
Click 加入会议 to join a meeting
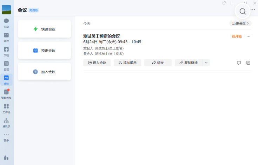(x=44, y=72)
